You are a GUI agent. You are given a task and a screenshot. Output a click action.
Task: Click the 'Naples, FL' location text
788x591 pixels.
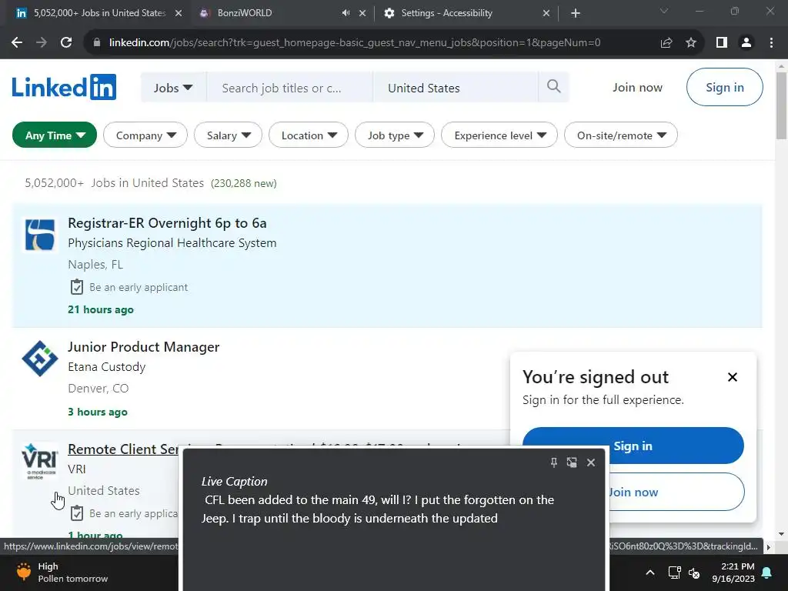tap(95, 265)
